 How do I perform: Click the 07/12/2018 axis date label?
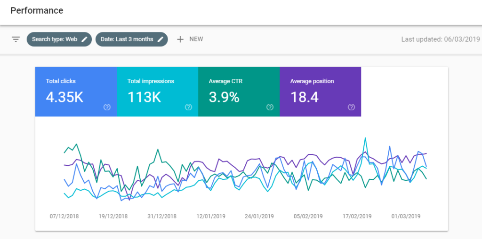[64, 216]
